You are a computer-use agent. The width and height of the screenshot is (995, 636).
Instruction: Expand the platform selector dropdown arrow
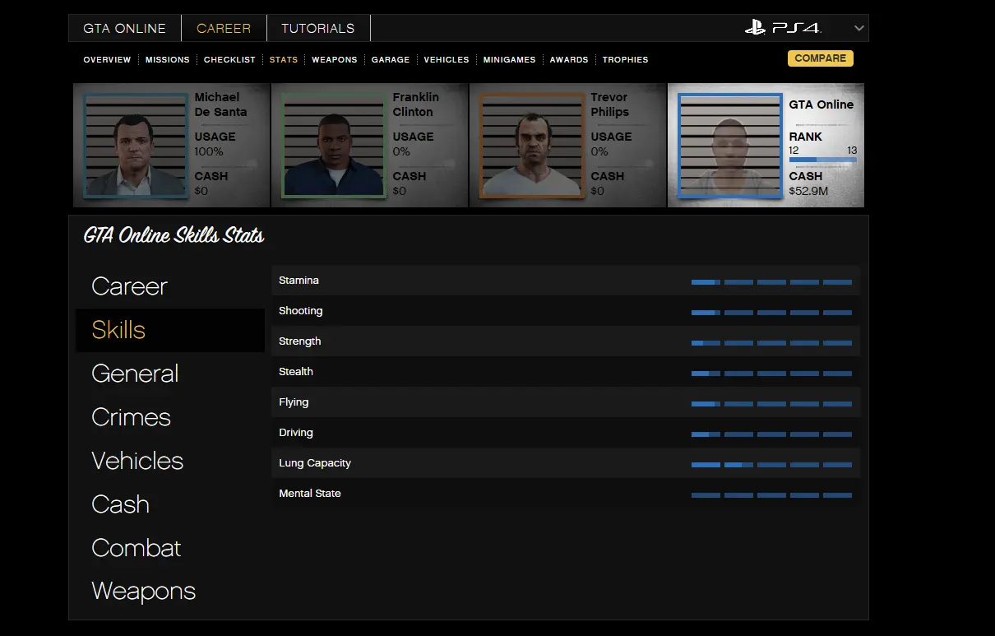(x=858, y=28)
